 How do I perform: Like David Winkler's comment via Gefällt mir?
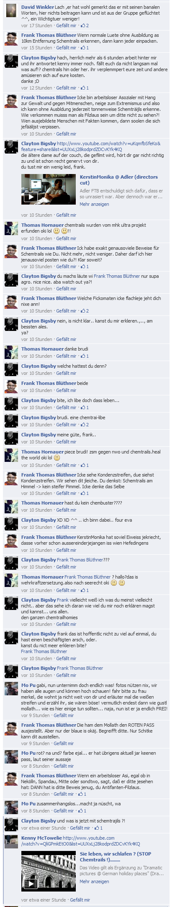tap(66, 26)
